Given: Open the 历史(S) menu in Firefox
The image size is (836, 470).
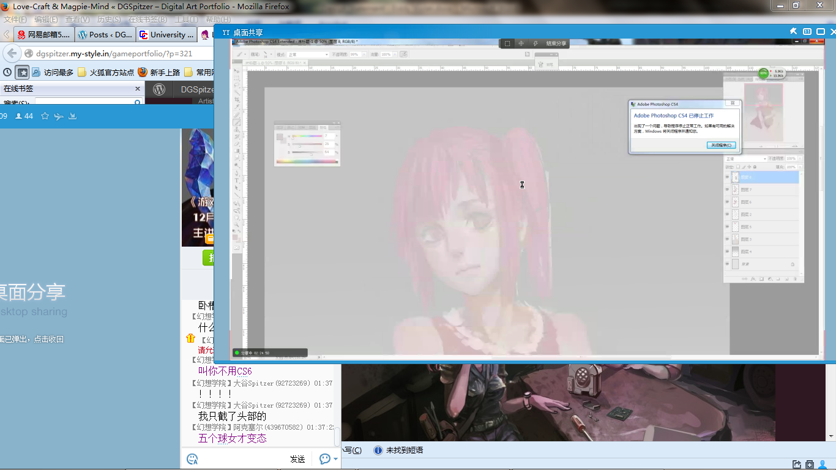Looking at the screenshot, I should coord(110,20).
